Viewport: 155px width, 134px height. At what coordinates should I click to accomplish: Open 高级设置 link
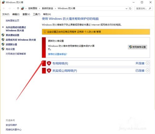10,49
